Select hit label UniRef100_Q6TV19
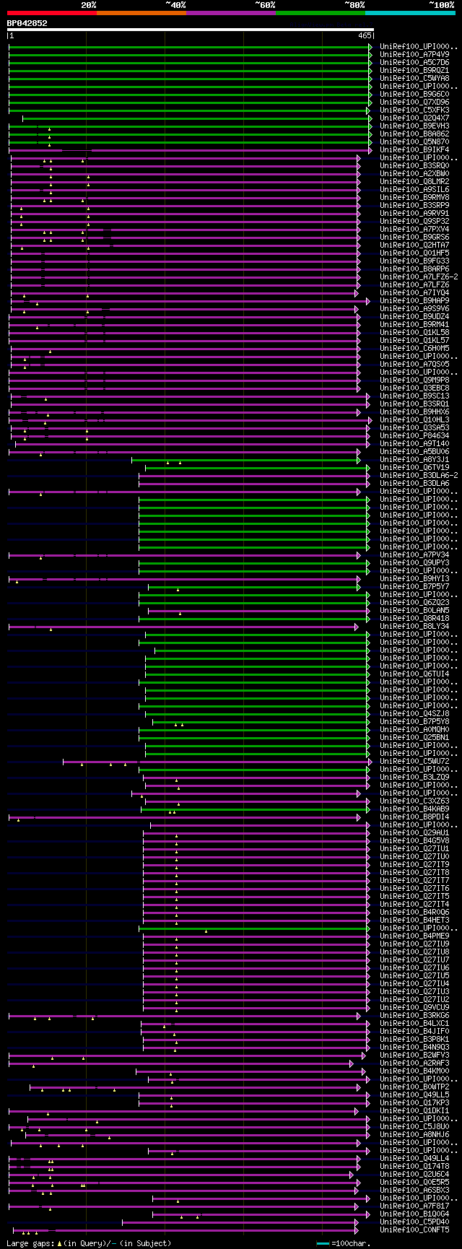Viewport: 462px width, 1249px height. tap(414, 467)
